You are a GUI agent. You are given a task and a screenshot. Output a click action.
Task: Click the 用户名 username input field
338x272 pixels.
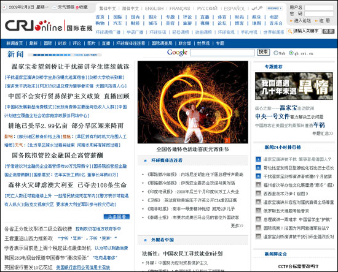pyautogui.click(x=319, y=7)
